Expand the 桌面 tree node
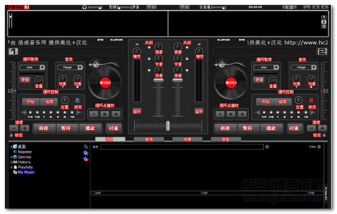The image size is (337, 214). [11, 147]
